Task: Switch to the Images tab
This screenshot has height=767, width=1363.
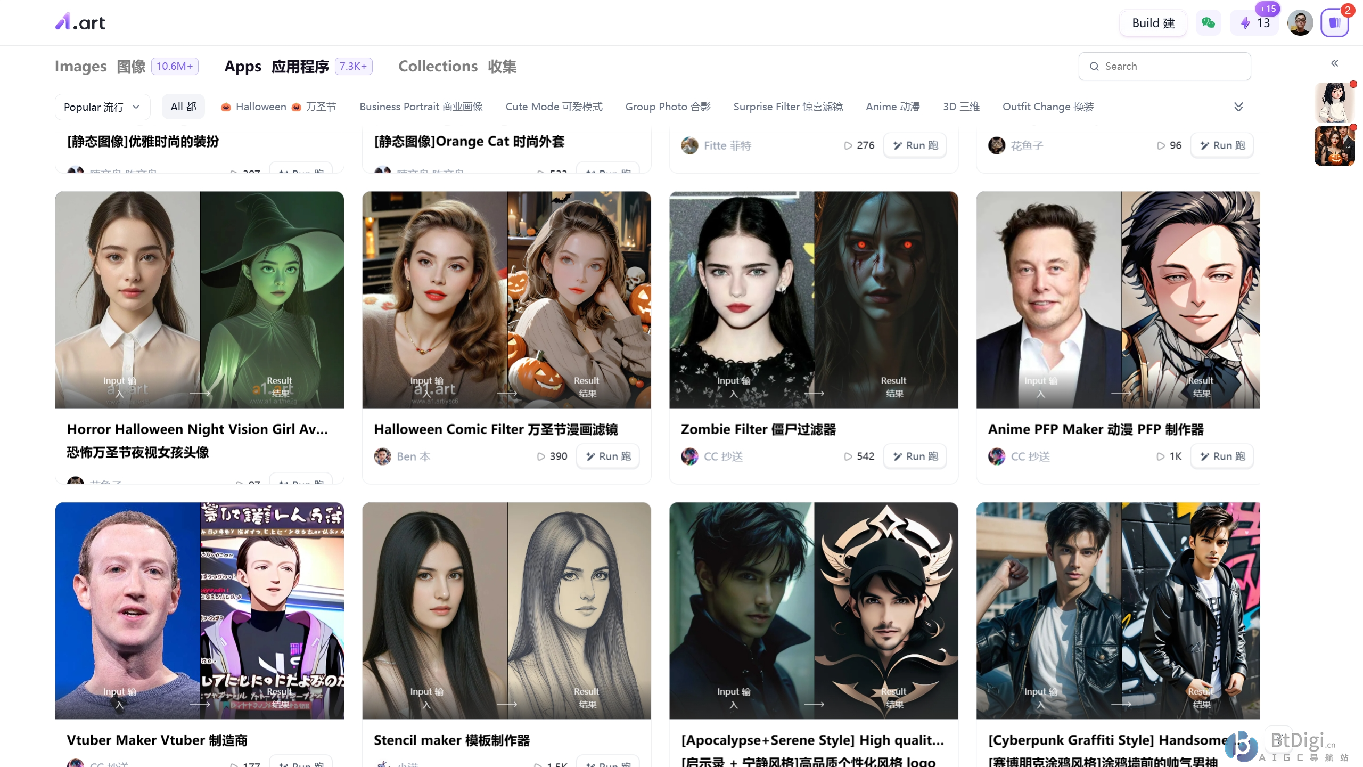Action: 127,66
